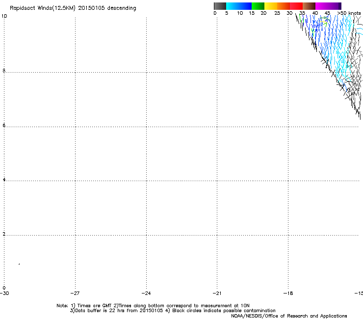Click the gray 0-5 knots color band

(x=220, y=6)
